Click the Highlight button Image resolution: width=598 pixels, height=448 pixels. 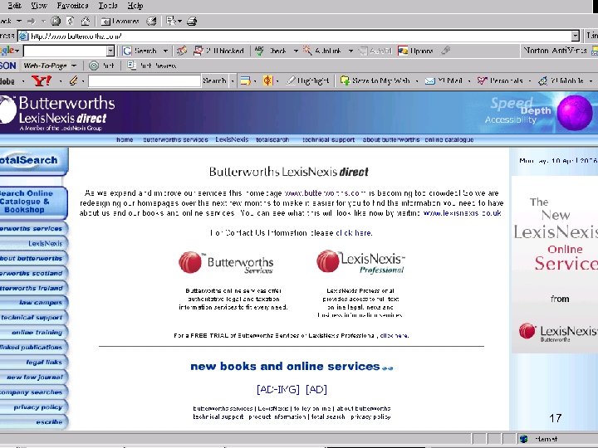[x=307, y=80]
